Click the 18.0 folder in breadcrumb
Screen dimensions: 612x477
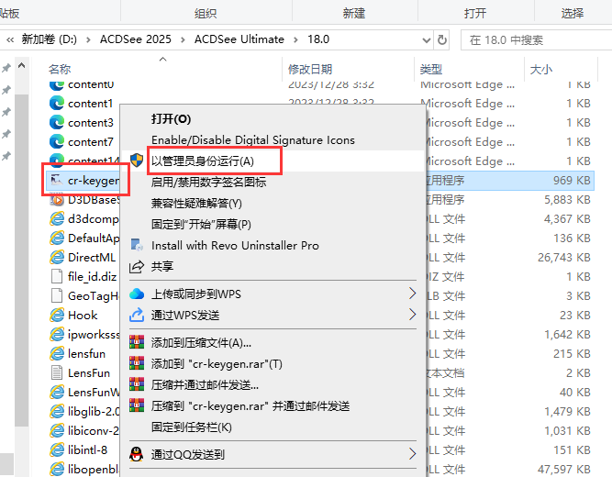click(318, 39)
